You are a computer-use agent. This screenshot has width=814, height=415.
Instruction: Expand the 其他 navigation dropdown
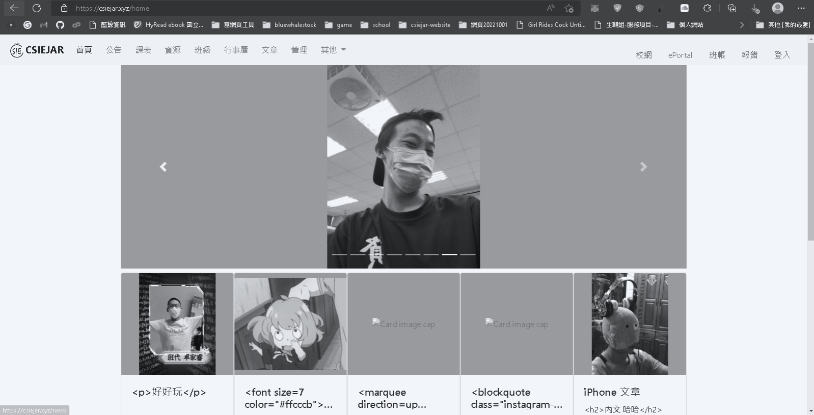(x=333, y=50)
